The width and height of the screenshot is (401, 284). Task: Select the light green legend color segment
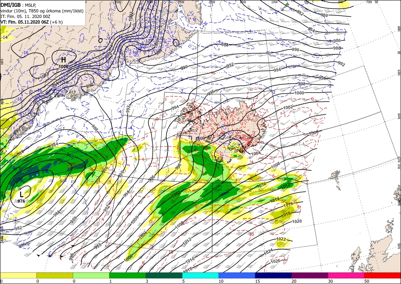coord(91,275)
